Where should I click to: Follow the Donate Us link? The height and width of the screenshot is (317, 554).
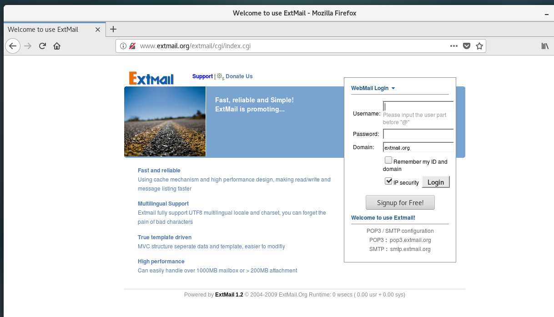coord(239,76)
